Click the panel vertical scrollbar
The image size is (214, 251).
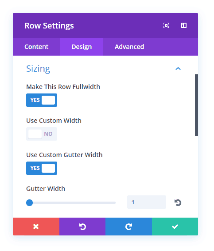pyautogui.click(x=196, y=105)
